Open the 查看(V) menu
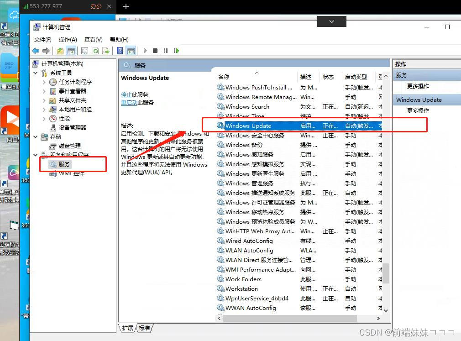Screen dimensions: 461x341 pyautogui.click(x=94, y=40)
